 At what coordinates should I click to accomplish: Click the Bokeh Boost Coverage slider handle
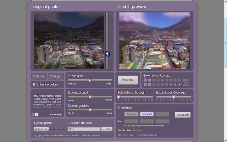pos(174,97)
